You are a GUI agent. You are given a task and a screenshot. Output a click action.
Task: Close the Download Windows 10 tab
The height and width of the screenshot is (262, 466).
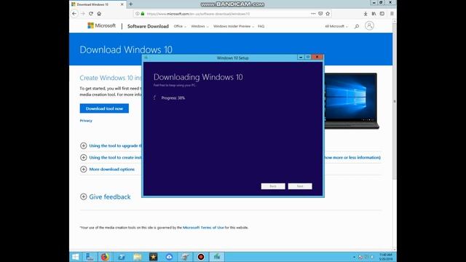122,4
